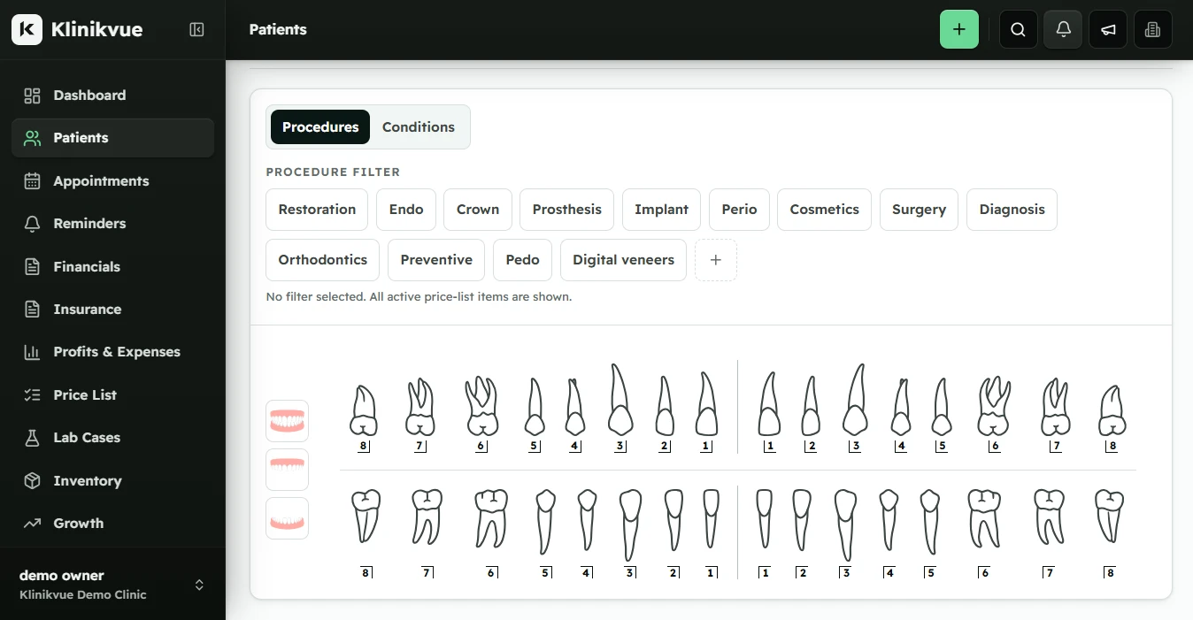Collapse the sidebar panel
The width and height of the screenshot is (1193, 620).
[197, 29]
